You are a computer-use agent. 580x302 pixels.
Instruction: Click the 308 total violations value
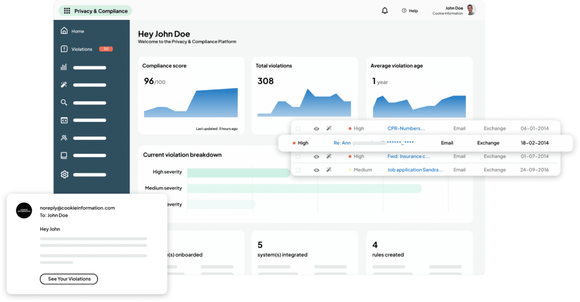(x=266, y=81)
